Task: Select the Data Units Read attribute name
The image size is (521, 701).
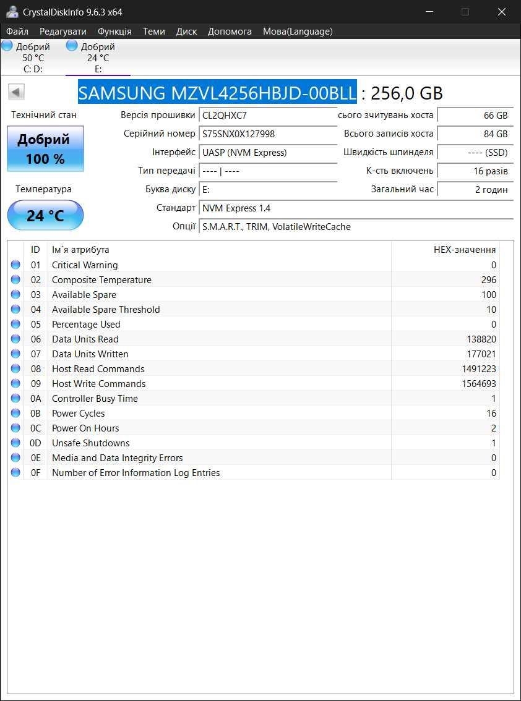Action: pyautogui.click(x=85, y=339)
